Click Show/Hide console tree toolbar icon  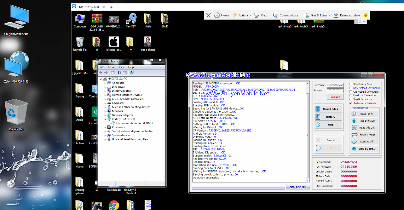click(113, 72)
